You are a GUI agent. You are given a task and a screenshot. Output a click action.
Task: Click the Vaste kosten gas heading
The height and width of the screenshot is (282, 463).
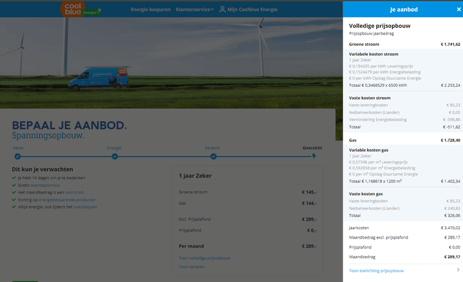(x=366, y=194)
